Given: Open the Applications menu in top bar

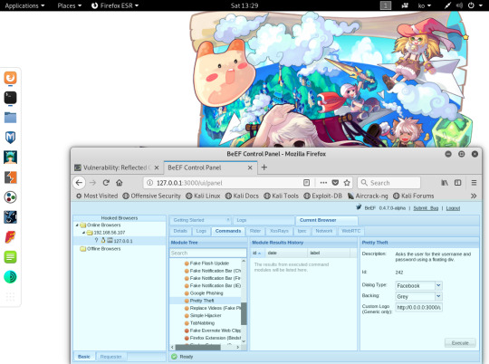Looking at the screenshot, I should 24,5.
